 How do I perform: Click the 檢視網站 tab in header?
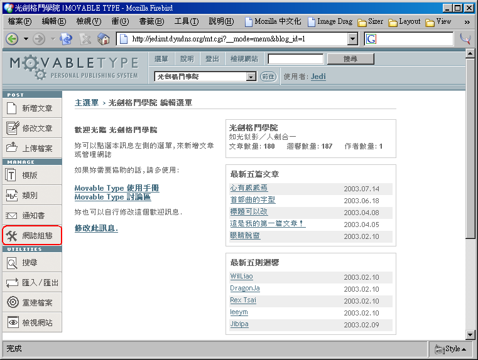(x=244, y=59)
